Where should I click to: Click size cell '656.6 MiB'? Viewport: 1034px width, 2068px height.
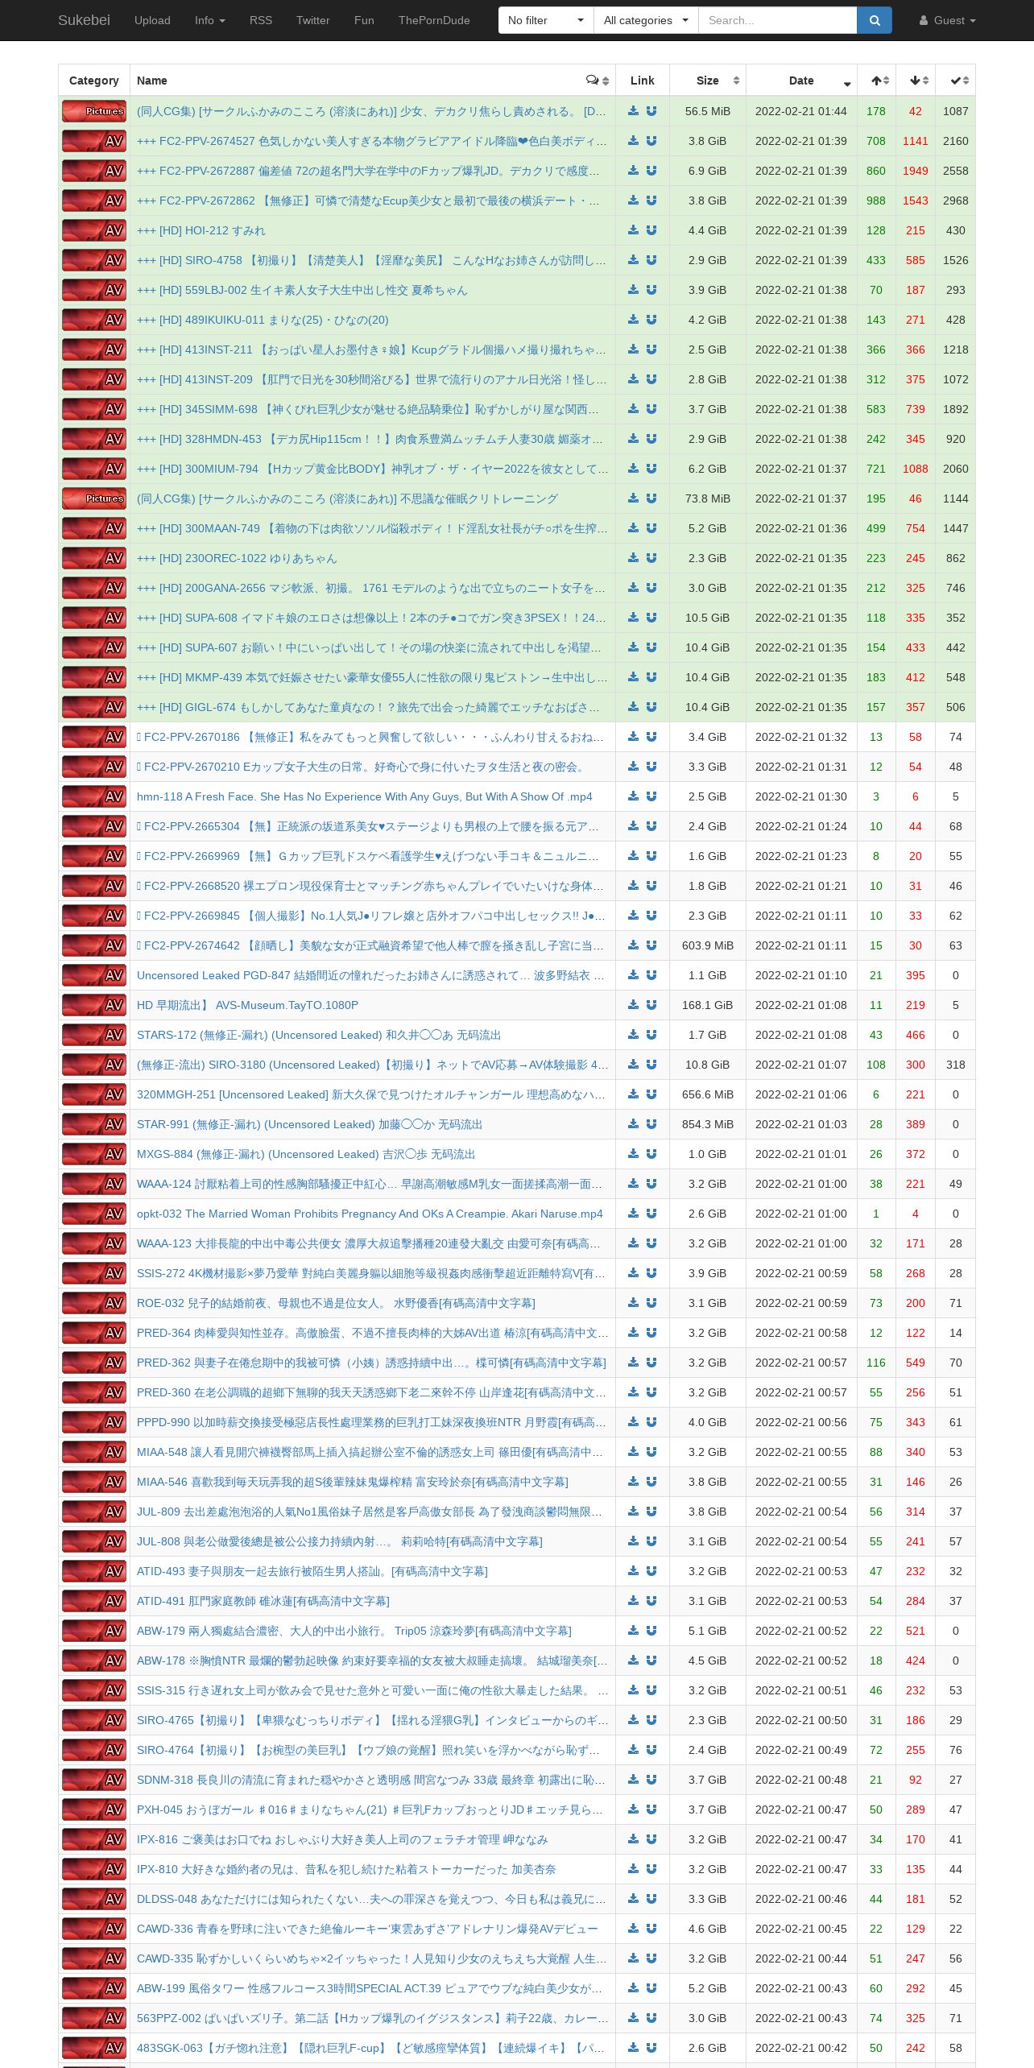708,1094
